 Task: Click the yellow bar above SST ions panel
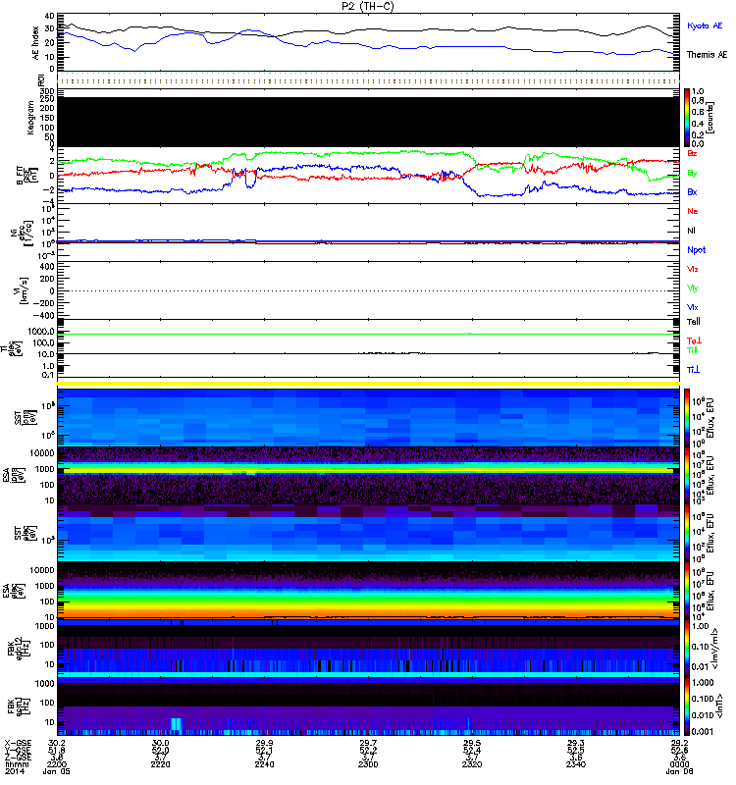(x=368, y=384)
